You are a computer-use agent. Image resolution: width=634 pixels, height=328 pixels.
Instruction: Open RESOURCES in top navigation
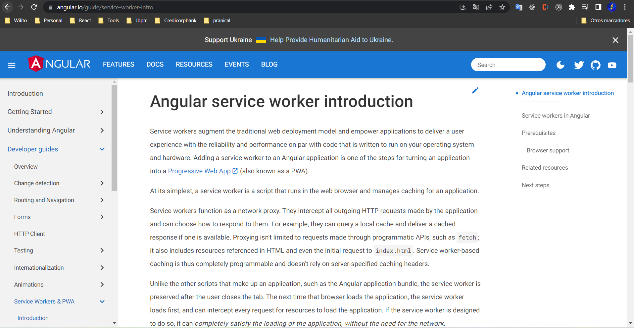pos(194,65)
